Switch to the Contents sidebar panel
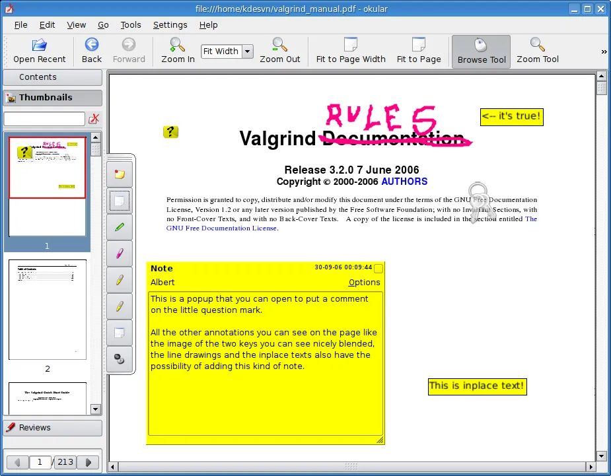Viewport: 611px width, 476px height. click(x=53, y=77)
